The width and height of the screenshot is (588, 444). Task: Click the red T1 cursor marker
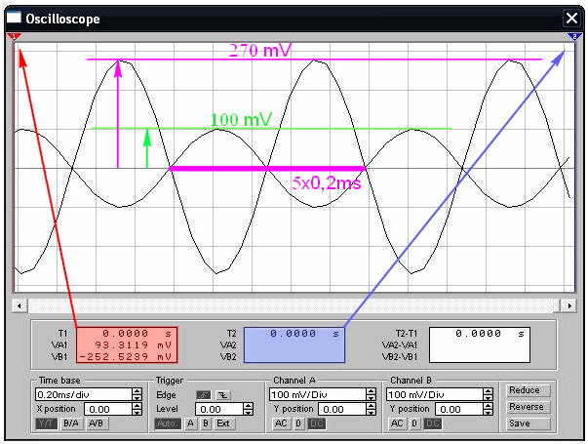click(x=15, y=36)
